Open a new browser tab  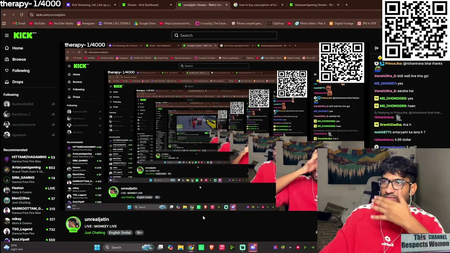[x=346, y=5]
